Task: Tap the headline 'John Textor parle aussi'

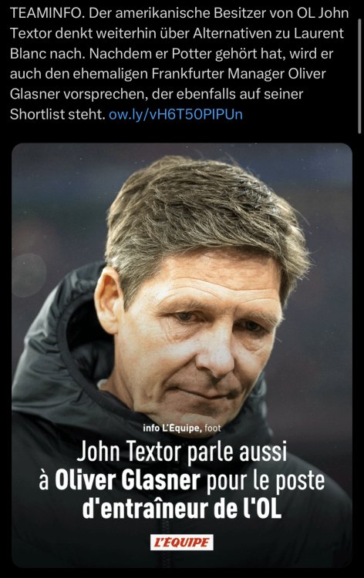Action: pyautogui.click(x=182, y=452)
